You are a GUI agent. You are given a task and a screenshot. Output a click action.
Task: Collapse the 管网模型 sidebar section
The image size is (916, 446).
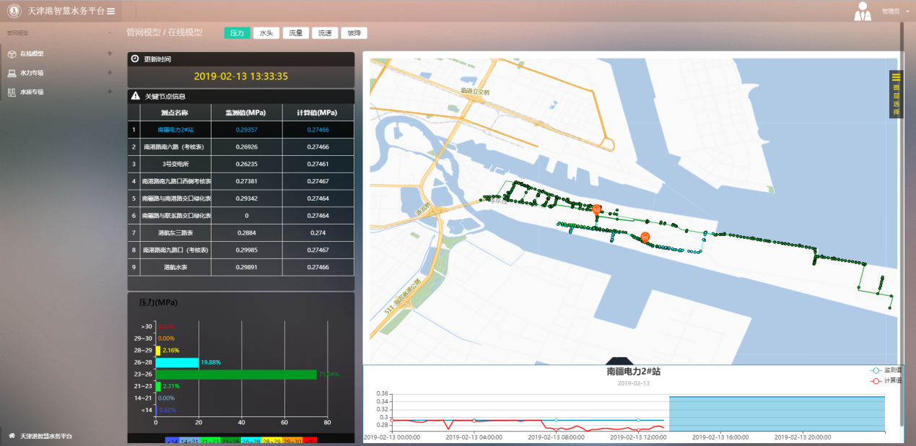110,33
